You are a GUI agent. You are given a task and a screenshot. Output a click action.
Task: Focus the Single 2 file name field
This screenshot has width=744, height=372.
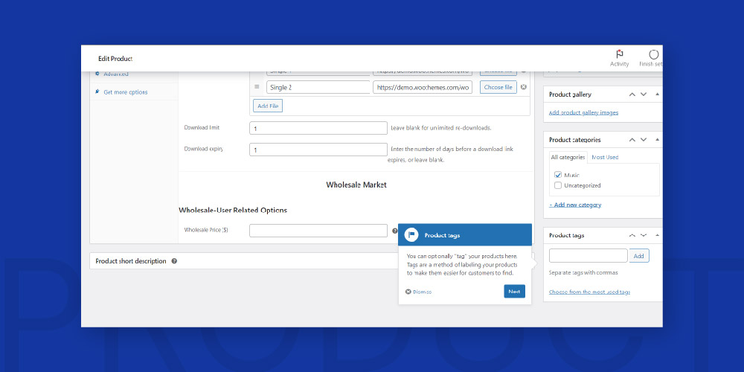tap(318, 87)
